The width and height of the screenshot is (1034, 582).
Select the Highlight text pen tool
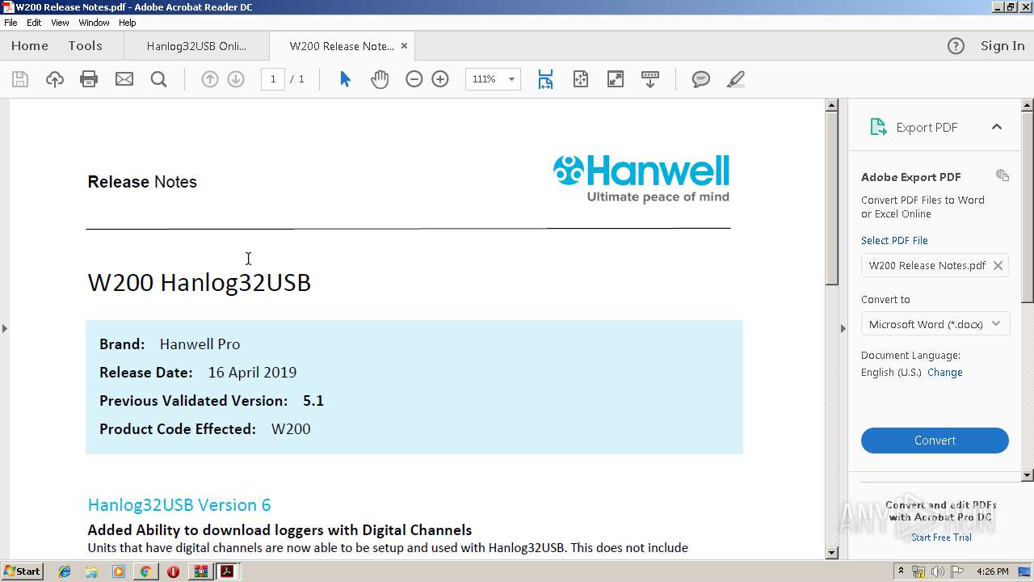pos(736,79)
